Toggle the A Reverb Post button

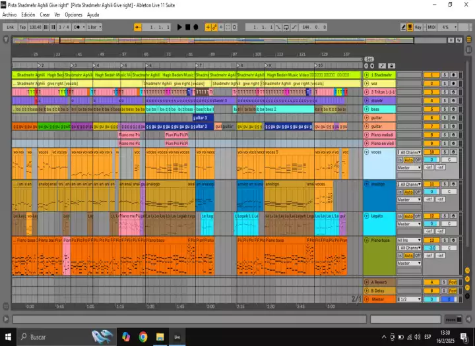(x=453, y=282)
